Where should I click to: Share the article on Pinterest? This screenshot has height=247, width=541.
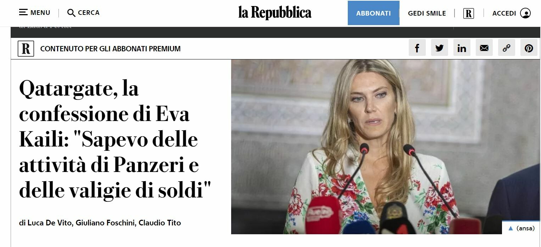pyautogui.click(x=529, y=48)
